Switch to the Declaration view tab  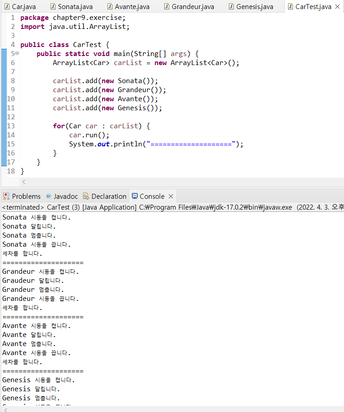coord(108,196)
